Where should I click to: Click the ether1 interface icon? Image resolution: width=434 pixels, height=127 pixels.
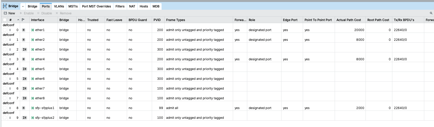pos(33,30)
